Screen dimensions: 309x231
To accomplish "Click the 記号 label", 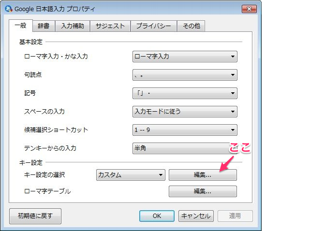I will 30,93.
